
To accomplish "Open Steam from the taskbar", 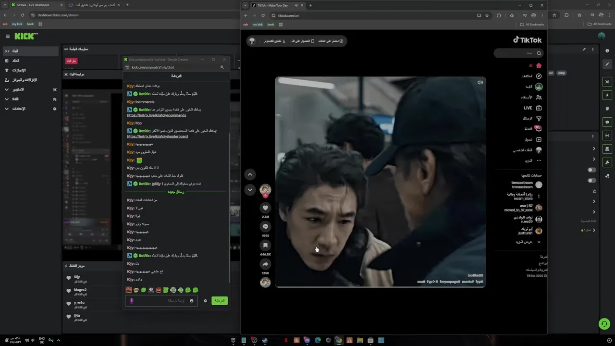I will (x=265, y=340).
